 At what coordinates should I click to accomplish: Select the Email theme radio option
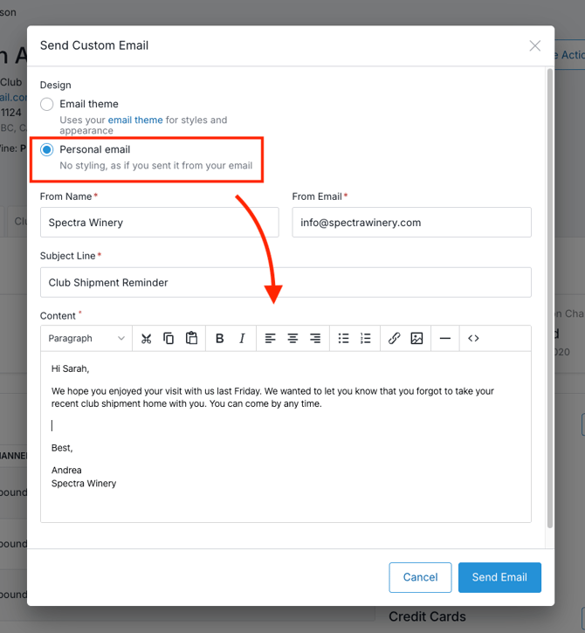click(x=47, y=104)
